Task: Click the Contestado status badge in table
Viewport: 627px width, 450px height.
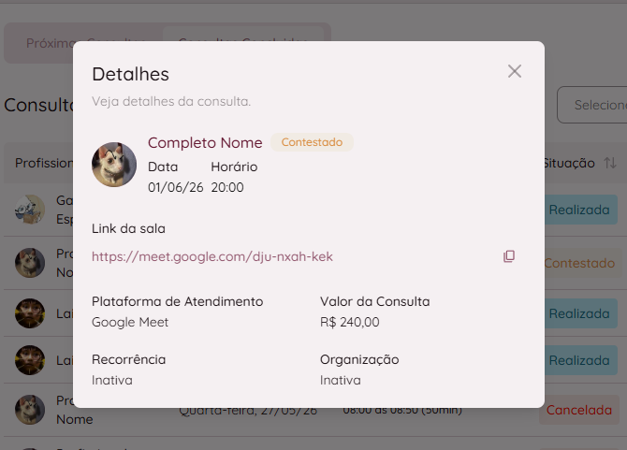Action: point(579,263)
